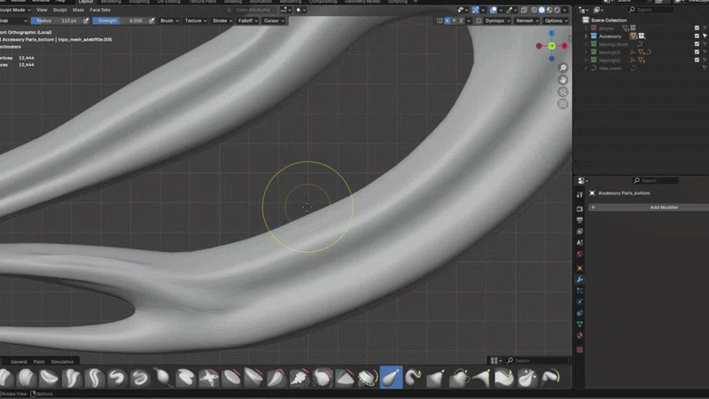Open the Material properties sphere tab
The width and height of the screenshot is (709, 399).
click(x=580, y=336)
